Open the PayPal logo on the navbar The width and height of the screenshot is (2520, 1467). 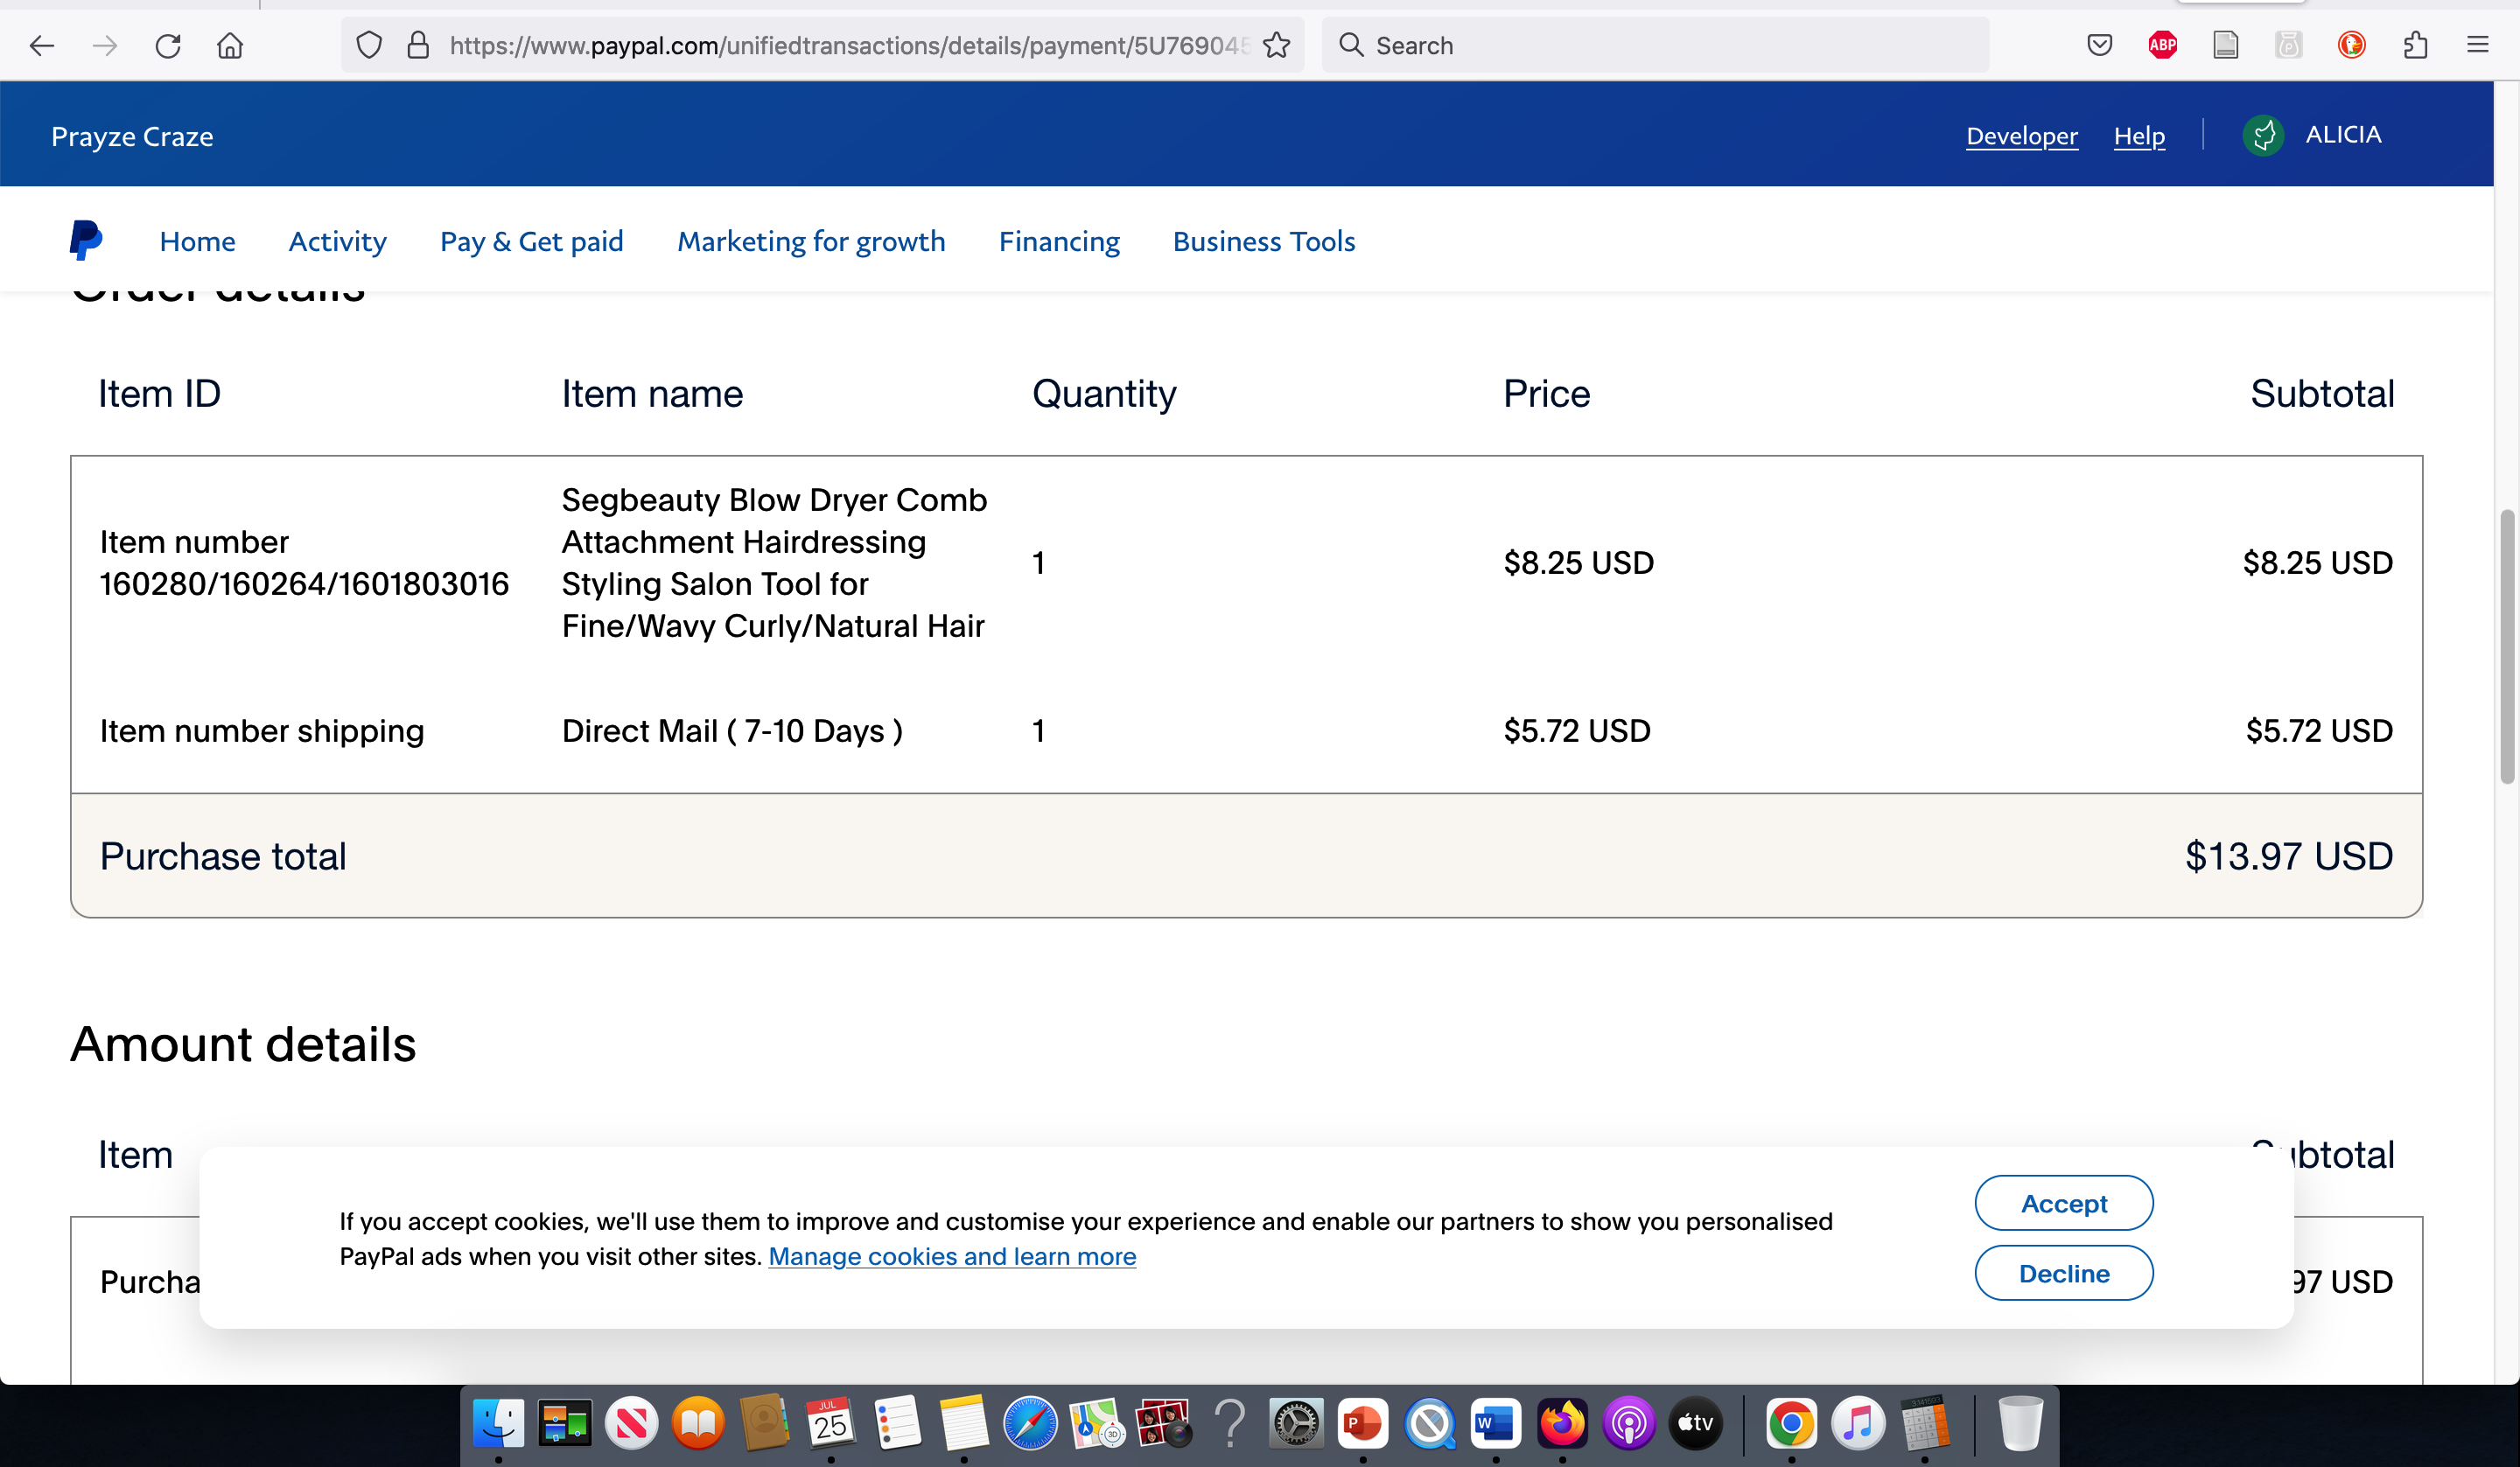click(87, 240)
